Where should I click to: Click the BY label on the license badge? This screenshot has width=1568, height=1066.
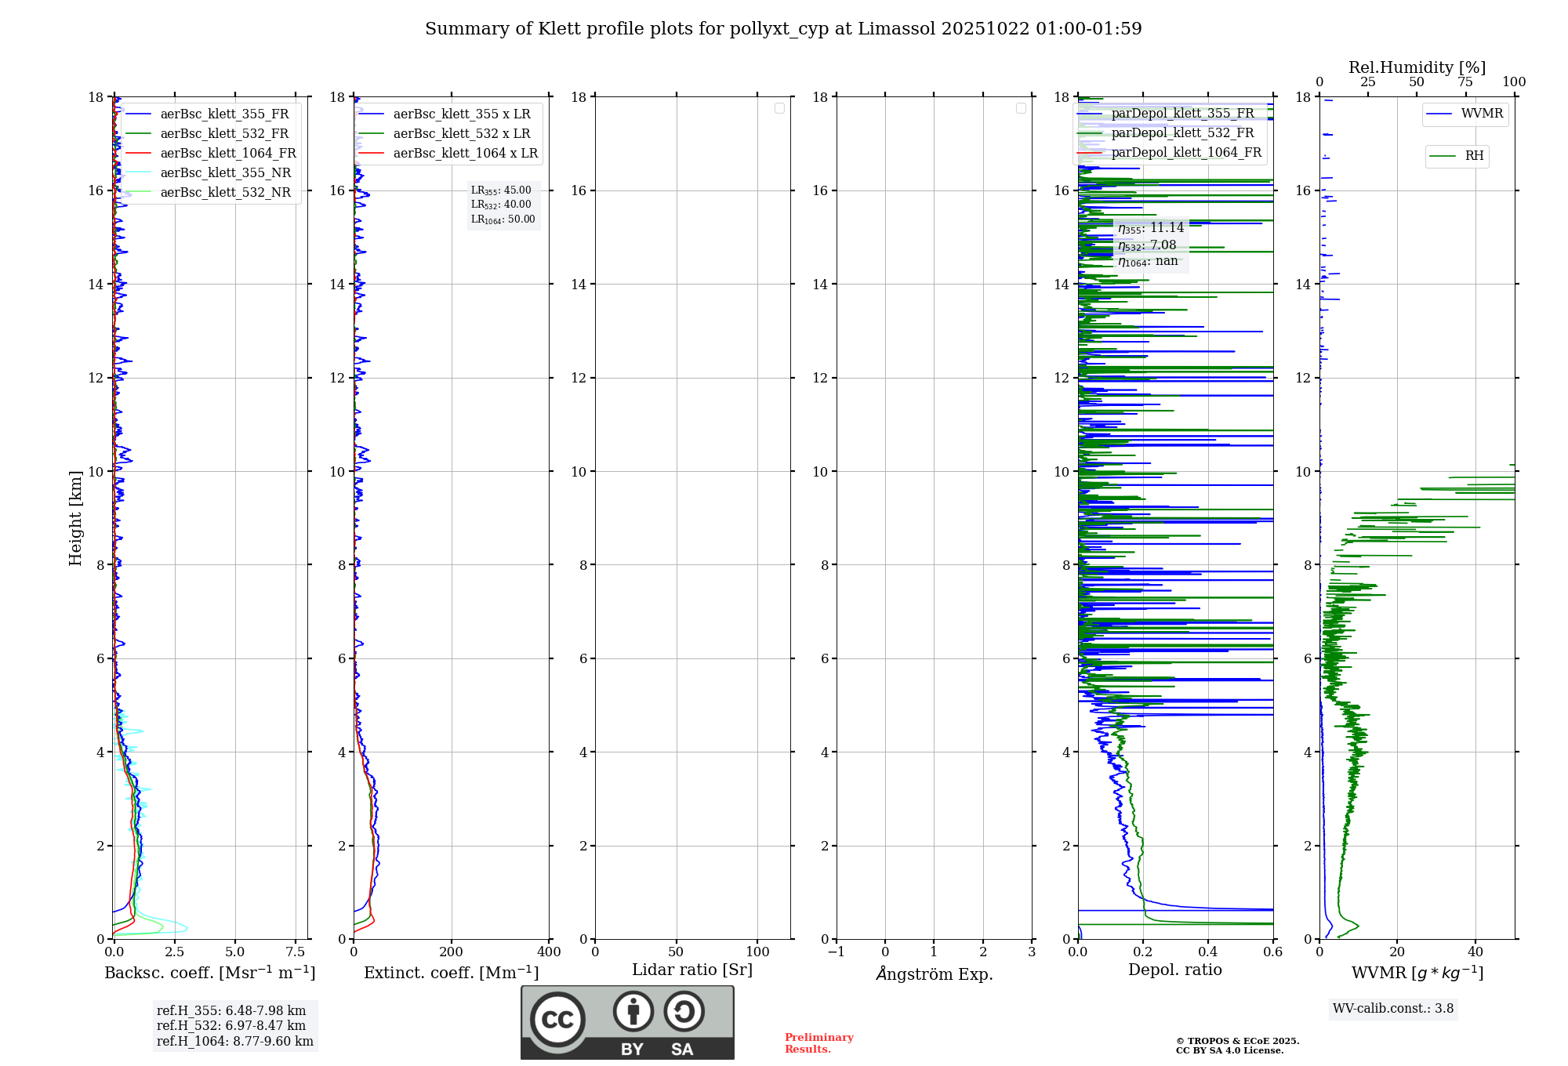pos(632,1050)
